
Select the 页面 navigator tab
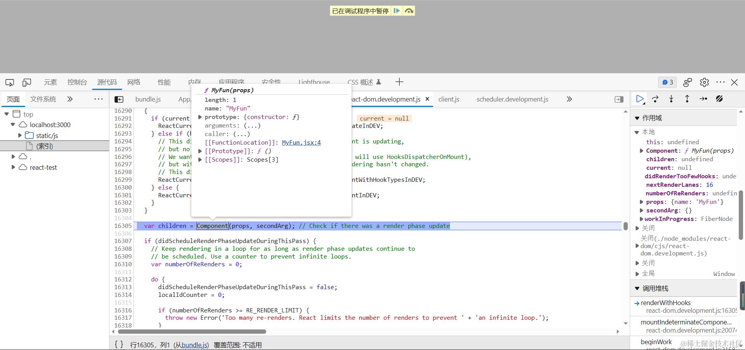(x=13, y=99)
